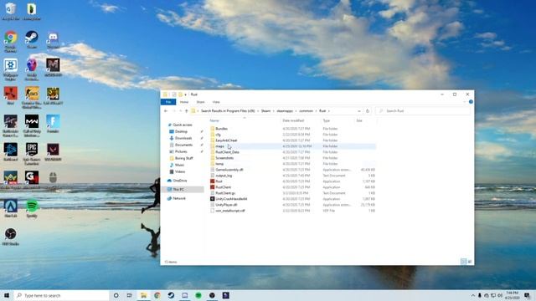The width and height of the screenshot is (536, 301).
Task: Open Cortana from the taskbar circle
Action: coord(116,295)
